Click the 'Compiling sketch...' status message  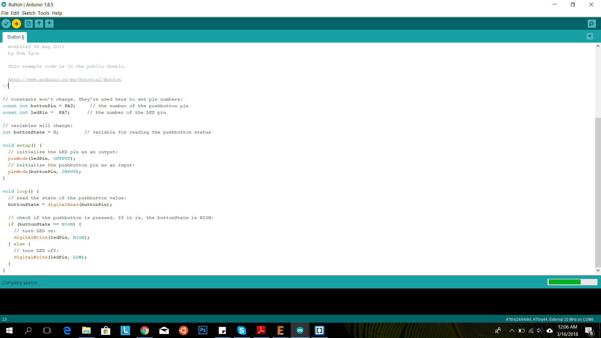[x=21, y=283]
